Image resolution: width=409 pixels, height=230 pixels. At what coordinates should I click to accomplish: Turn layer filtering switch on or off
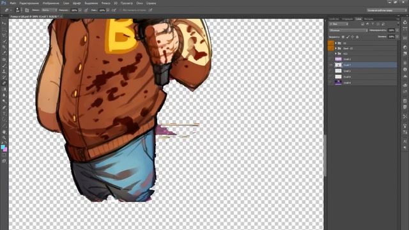(397, 24)
